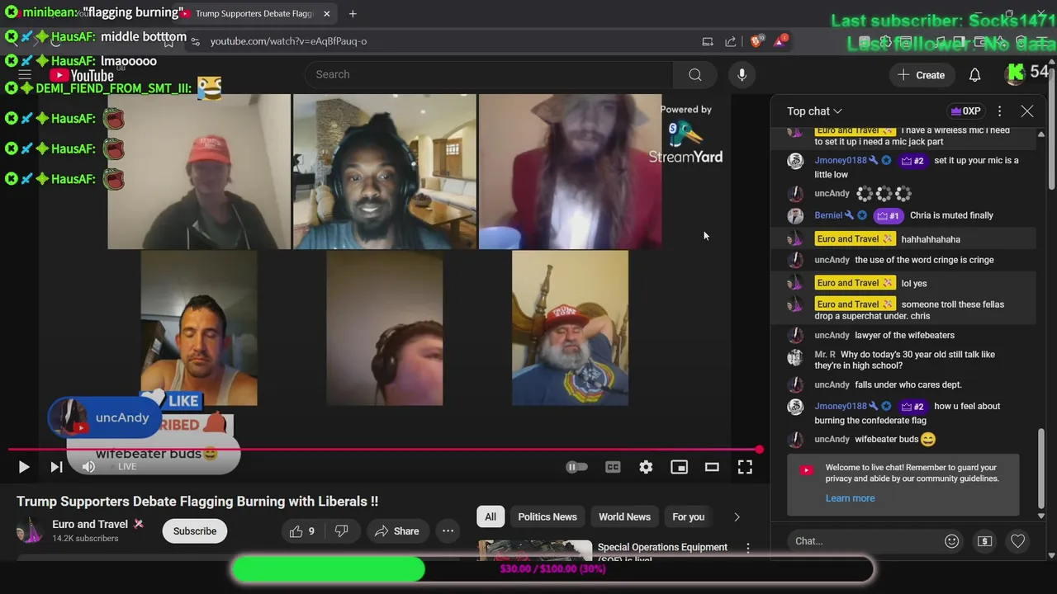Close the live chat panel
The image size is (1057, 594).
pos(1027,111)
